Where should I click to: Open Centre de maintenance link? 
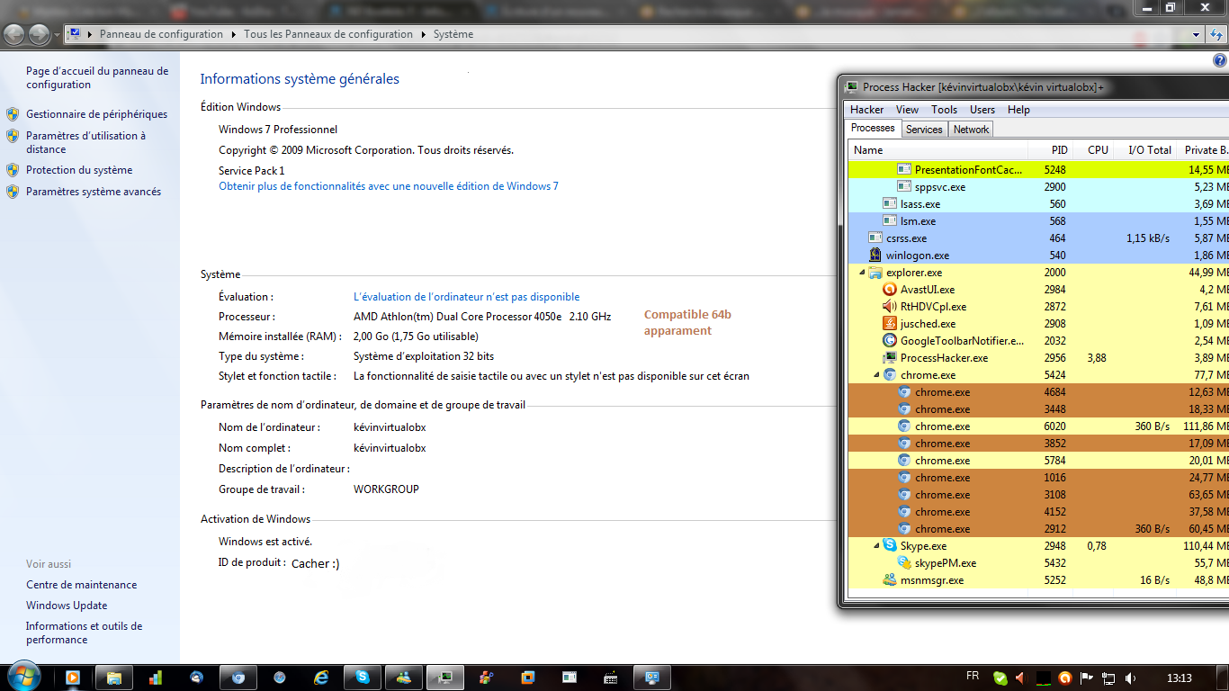pos(82,585)
